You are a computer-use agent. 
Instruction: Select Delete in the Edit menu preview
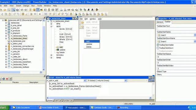click(x=92, y=47)
